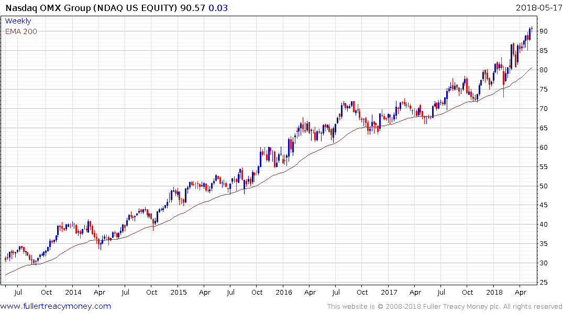
Task: Click the chart date 2018-05-17
Action: pyautogui.click(x=538, y=7)
